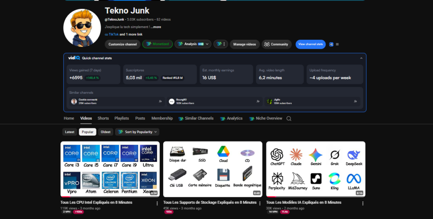Click the '@TeknoJunk' handle text
433x219 pixels.
click(x=114, y=19)
